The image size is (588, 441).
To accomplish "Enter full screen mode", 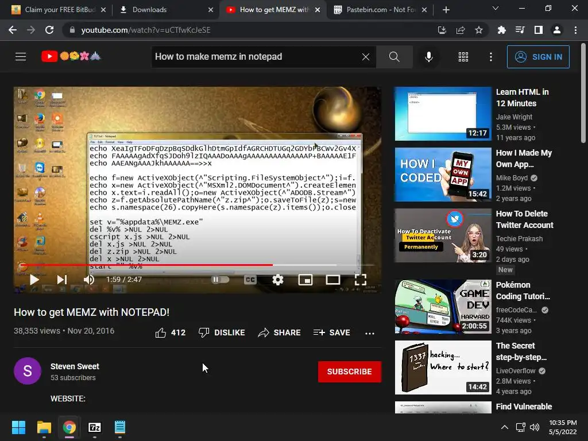I will point(361,280).
